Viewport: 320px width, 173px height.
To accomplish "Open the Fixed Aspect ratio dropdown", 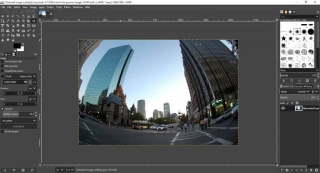I will (x=21, y=76).
